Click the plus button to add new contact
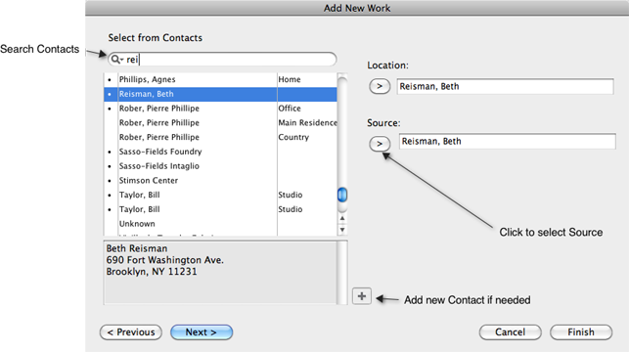This screenshot has width=629, height=352. coord(361,296)
